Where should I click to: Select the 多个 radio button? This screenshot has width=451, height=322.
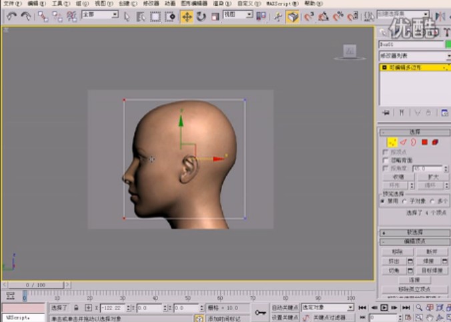(431, 201)
